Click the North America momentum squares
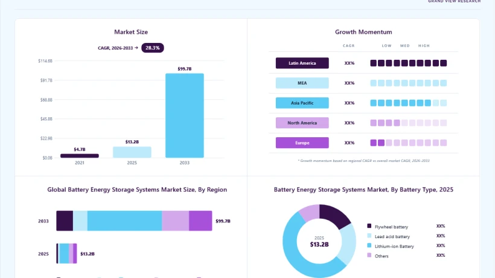The image size is (495, 278). [409, 123]
